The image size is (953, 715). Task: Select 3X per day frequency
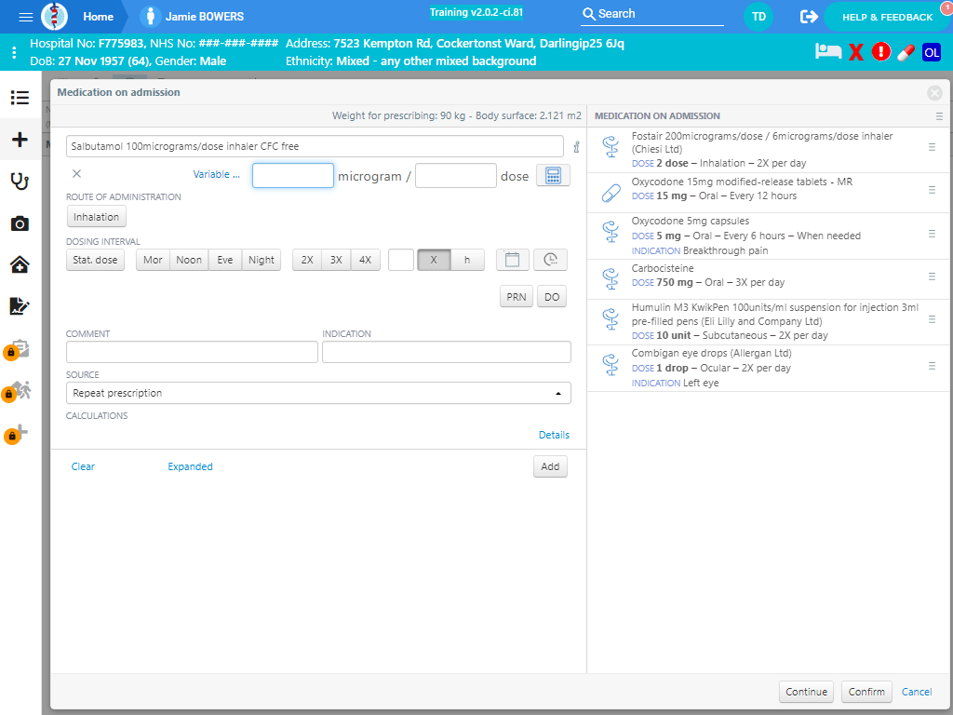(336, 260)
